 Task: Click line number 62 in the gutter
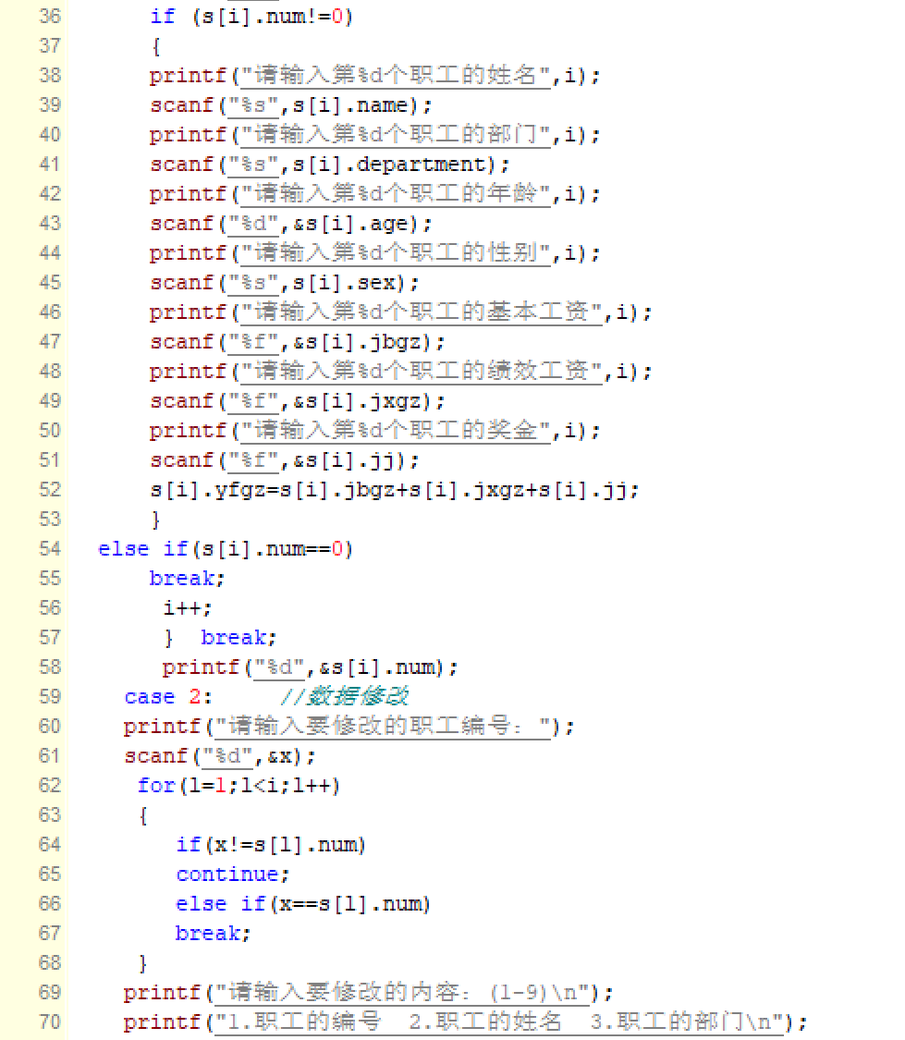pos(50,785)
